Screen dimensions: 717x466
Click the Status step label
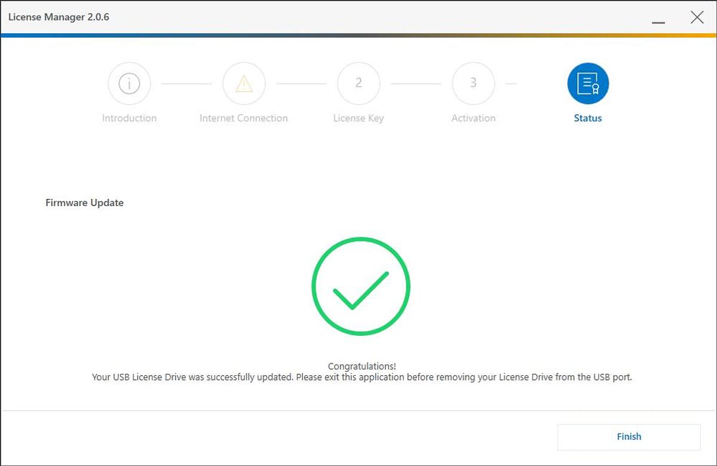coord(588,118)
